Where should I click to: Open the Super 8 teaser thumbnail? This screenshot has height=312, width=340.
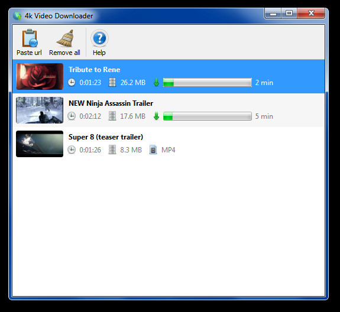pyautogui.click(x=40, y=144)
